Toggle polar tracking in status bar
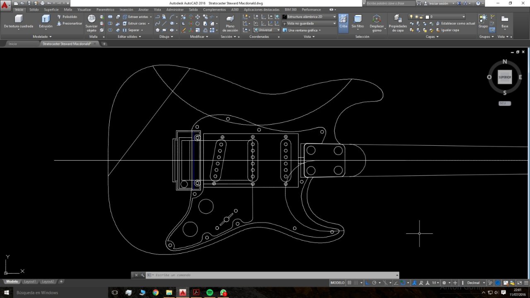Image resolution: width=530 pixels, height=298 pixels. coord(374,283)
